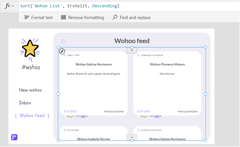
Task: Click the gallery's right-middle selection handle
Action: point(205,94)
